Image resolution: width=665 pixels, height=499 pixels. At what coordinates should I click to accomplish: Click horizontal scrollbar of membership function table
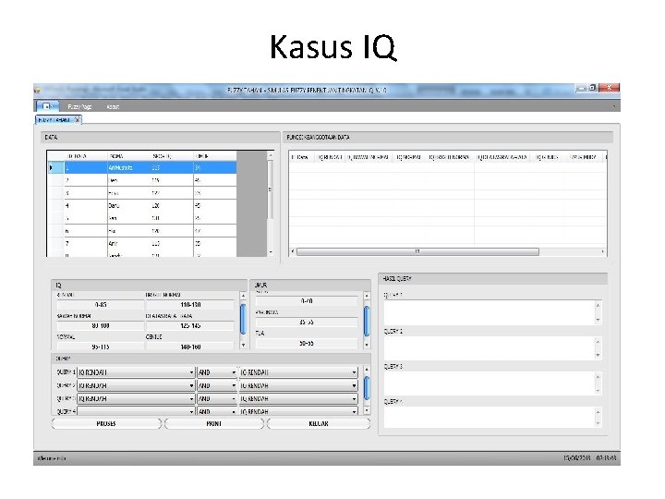tap(417, 251)
